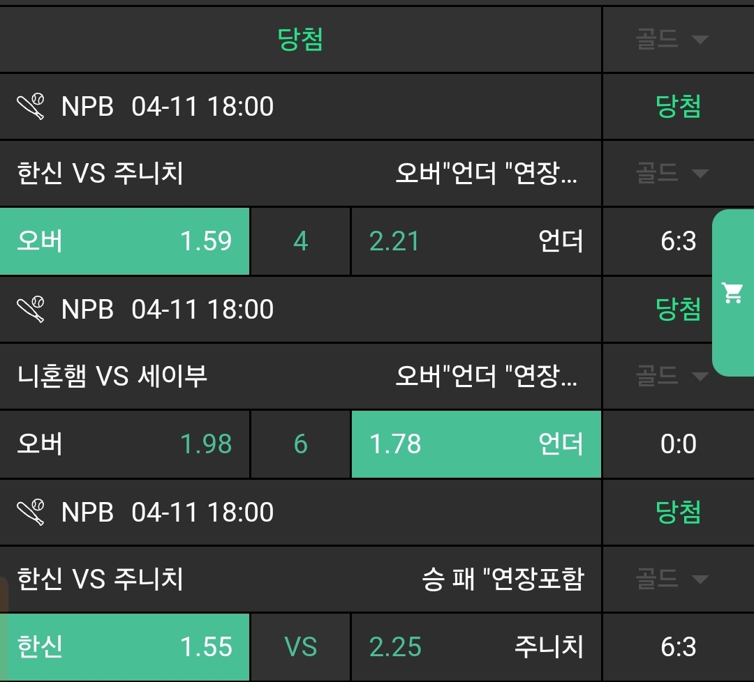
Task: Click the 0:0 score result
Action: tap(678, 444)
